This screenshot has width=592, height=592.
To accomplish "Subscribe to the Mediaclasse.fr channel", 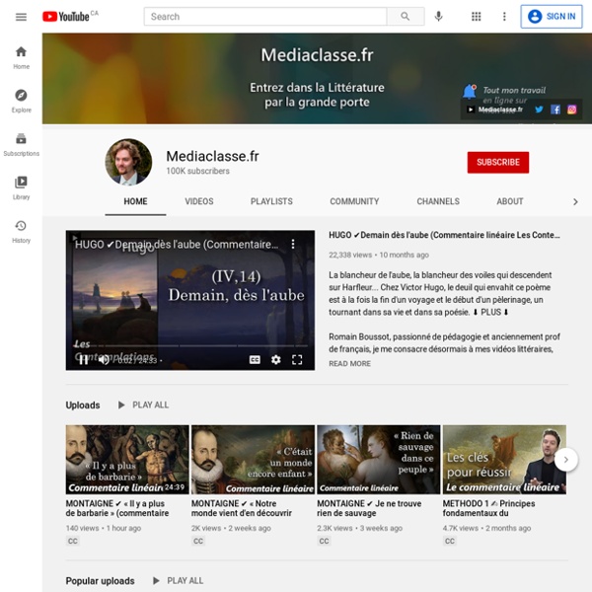I will click(x=498, y=163).
